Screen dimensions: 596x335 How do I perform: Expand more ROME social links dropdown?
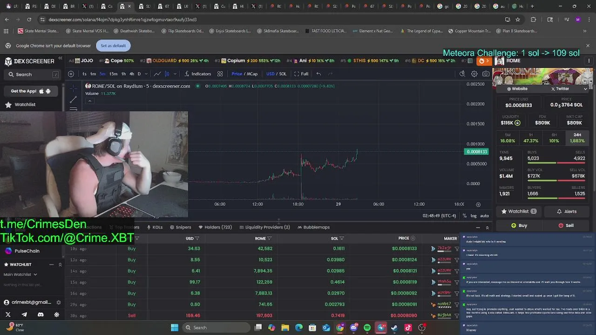[586, 88]
